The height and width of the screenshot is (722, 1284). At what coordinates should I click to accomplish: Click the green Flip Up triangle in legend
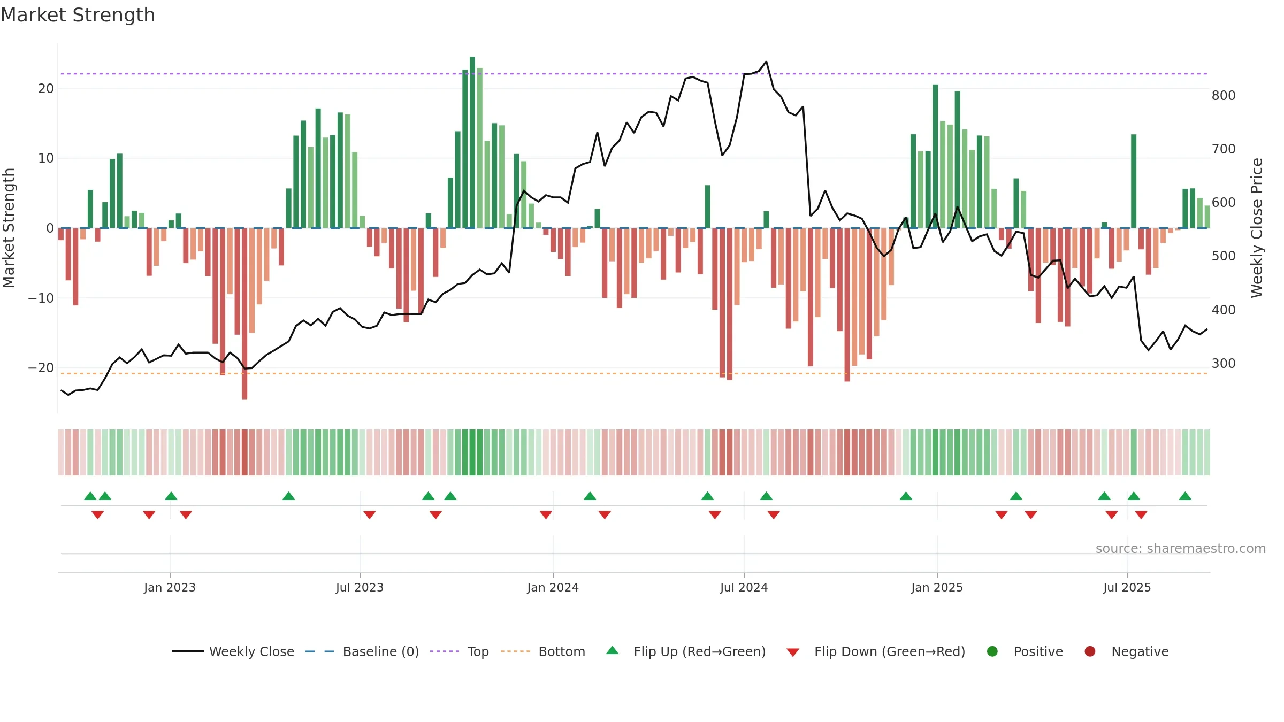click(613, 650)
